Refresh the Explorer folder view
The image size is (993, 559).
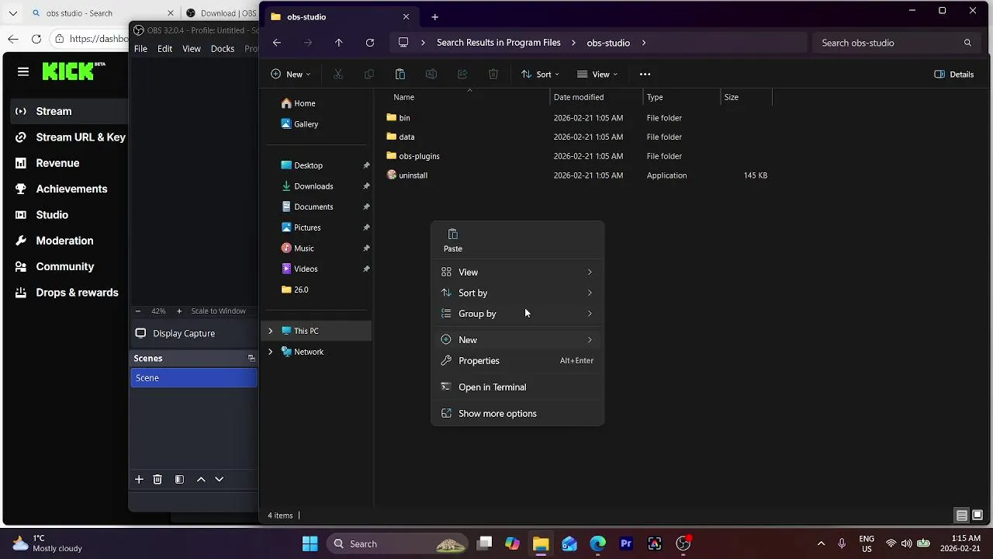(370, 43)
